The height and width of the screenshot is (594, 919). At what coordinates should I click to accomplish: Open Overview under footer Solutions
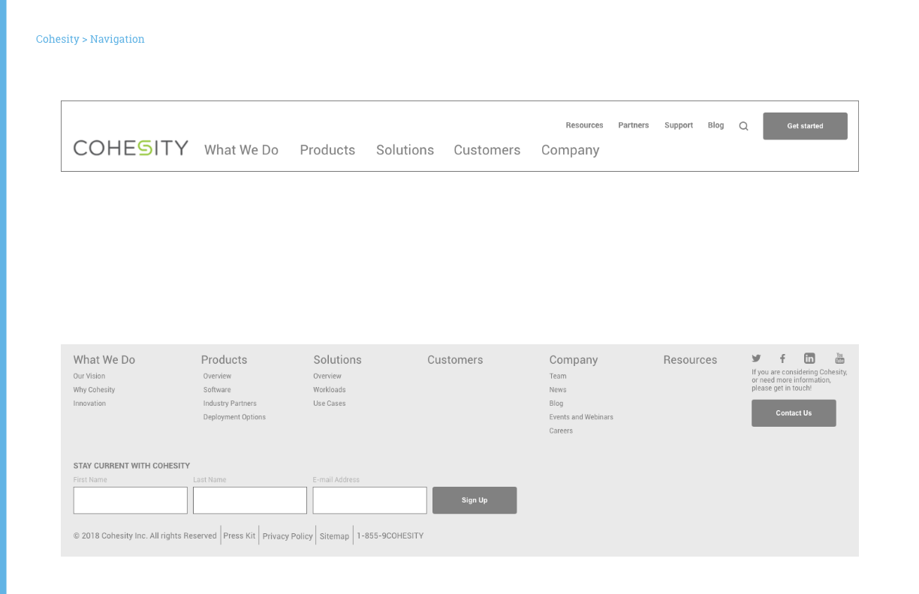(327, 376)
